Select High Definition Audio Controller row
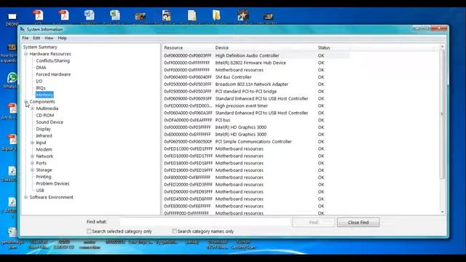This screenshot has height=262, width=466. coord(256,55)
